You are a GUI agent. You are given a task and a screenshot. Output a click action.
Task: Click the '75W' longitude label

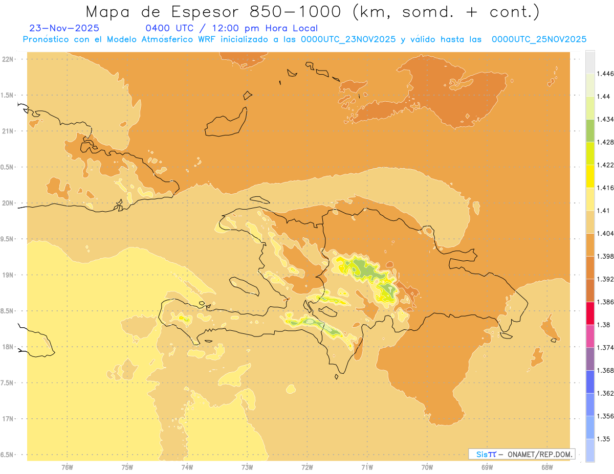[x=127, y=467]
